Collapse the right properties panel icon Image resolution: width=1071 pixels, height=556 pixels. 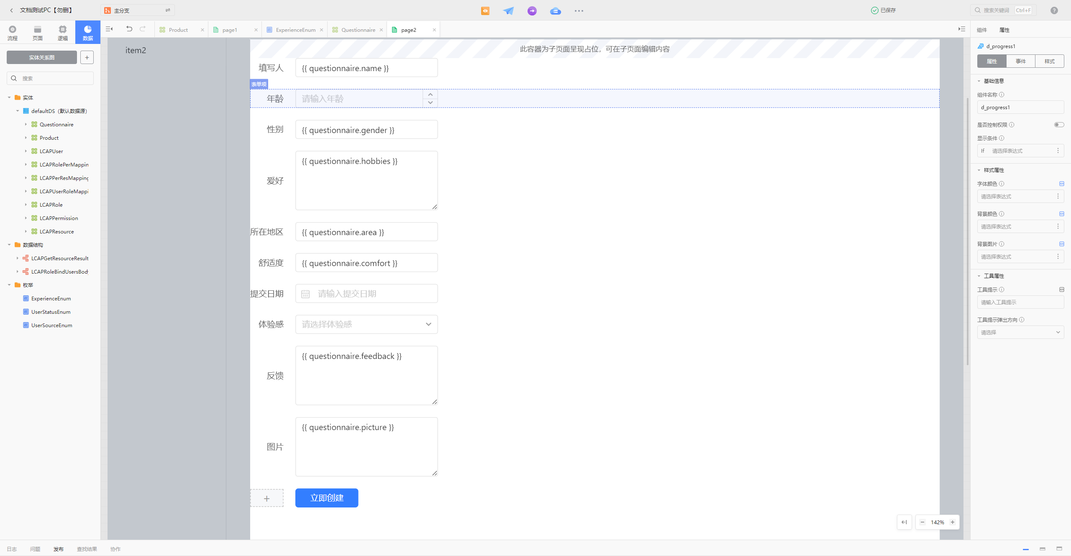click(962, 29)
